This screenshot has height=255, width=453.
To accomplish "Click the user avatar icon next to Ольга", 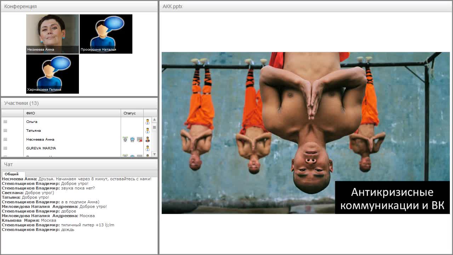I will (x=148, y=121).
